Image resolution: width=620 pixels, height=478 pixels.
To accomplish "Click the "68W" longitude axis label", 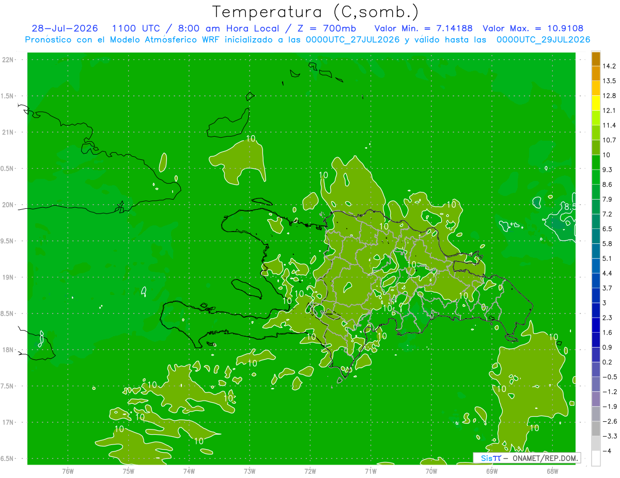I will click(552, 471).
